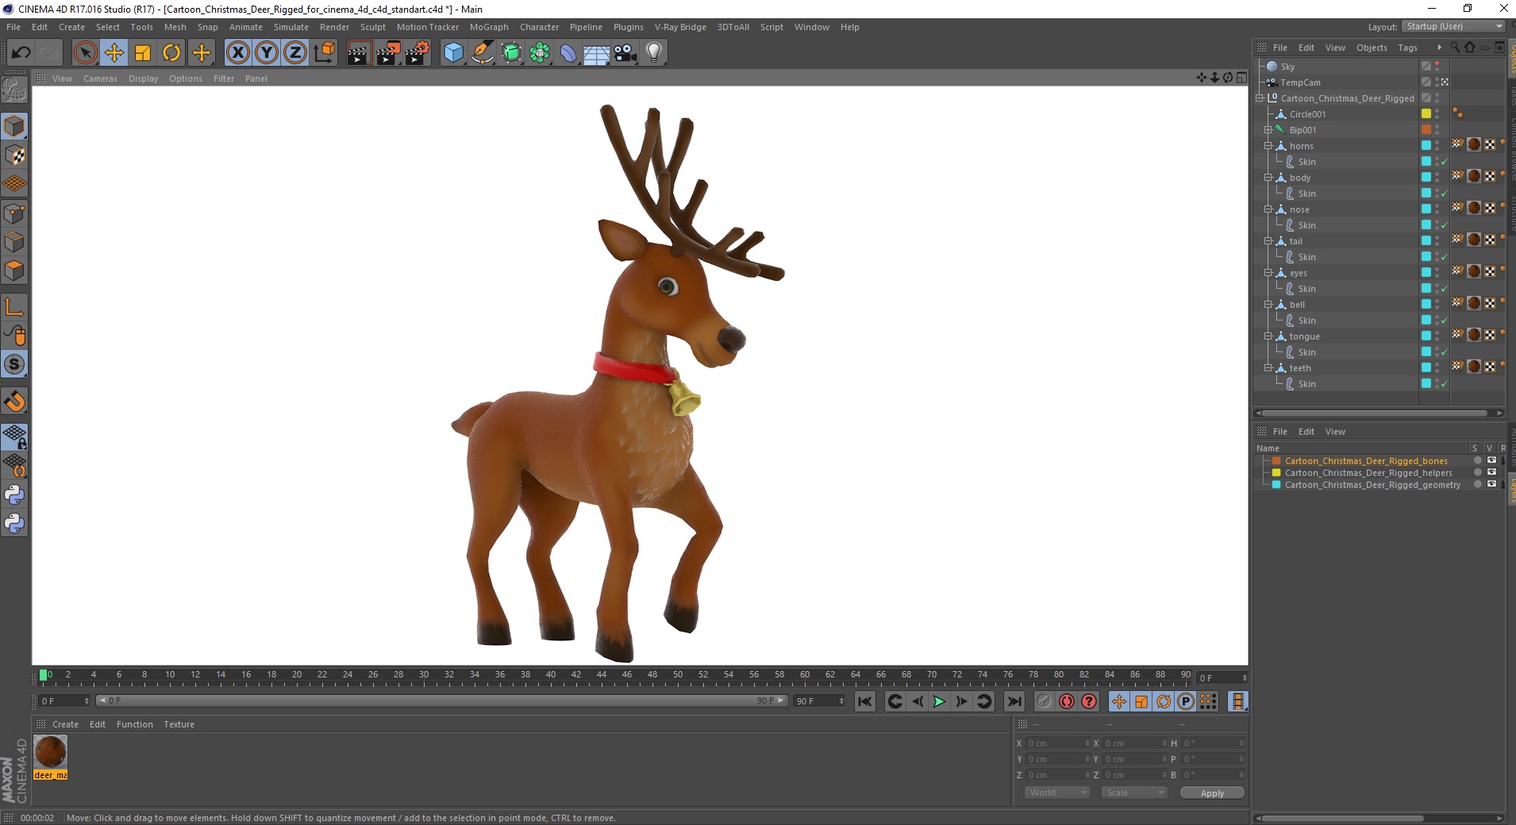
Task: Open the deformer object palette
Action: (568, 53)
